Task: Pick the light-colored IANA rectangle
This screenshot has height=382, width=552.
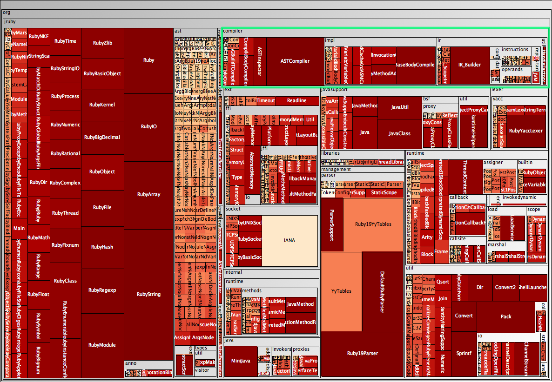Action: [290, 240]
